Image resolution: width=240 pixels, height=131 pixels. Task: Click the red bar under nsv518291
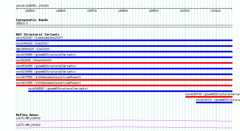[124, 63]
